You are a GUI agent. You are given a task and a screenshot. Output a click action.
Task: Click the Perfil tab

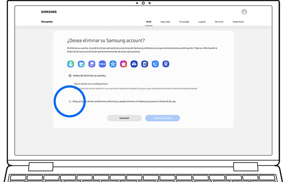tap(149, 22)
